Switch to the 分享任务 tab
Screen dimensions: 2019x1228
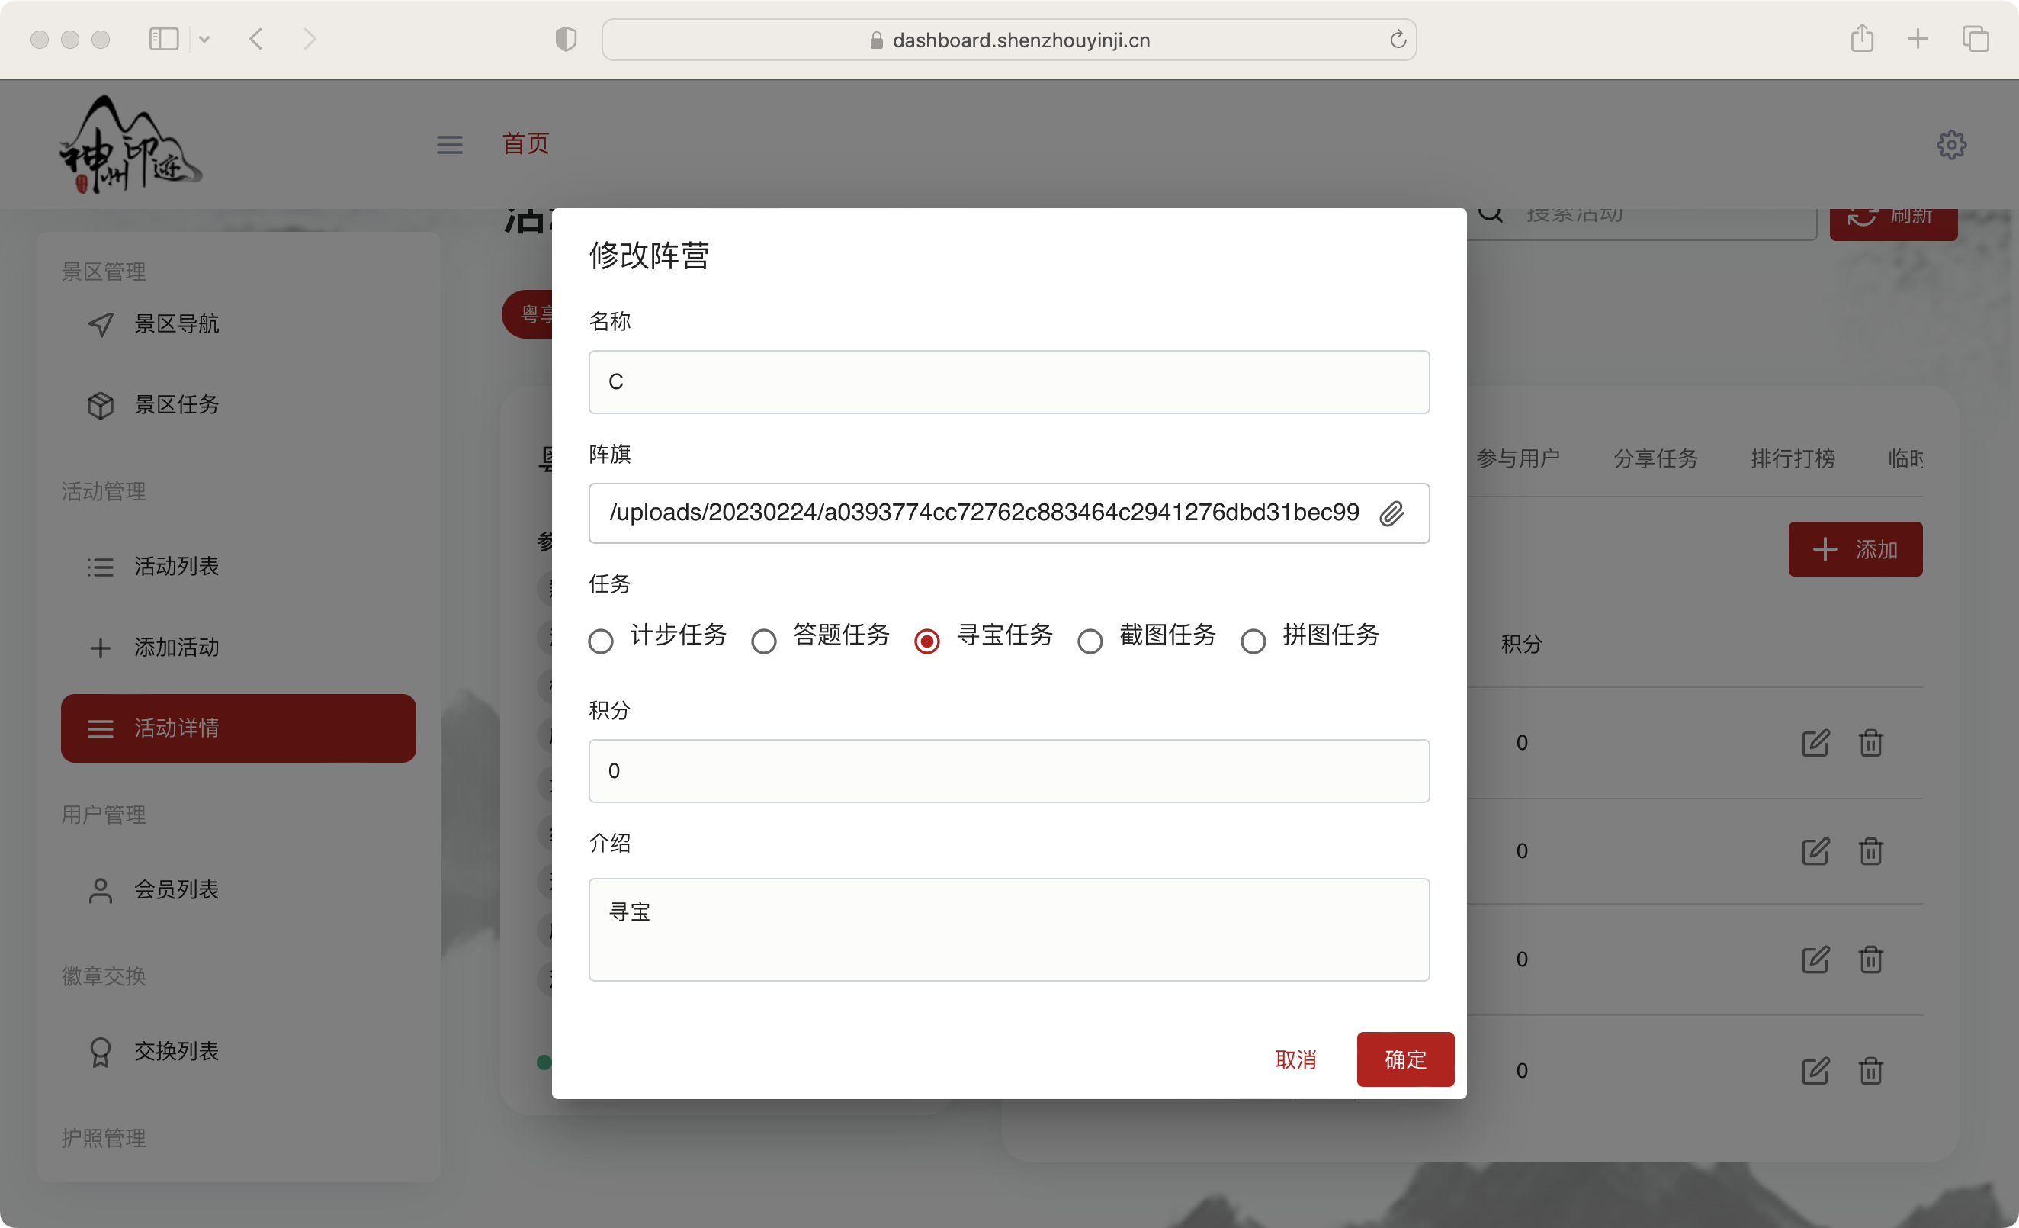pyautogui.click(x=1655, y=458)
